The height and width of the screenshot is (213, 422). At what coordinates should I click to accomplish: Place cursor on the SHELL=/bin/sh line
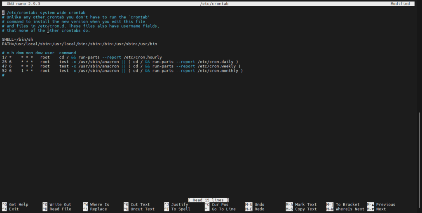17,39
